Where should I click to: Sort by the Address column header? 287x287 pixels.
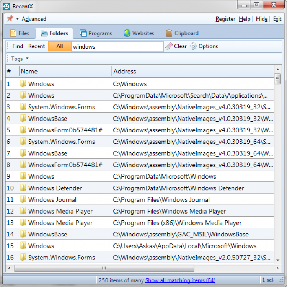coord(193,72)
